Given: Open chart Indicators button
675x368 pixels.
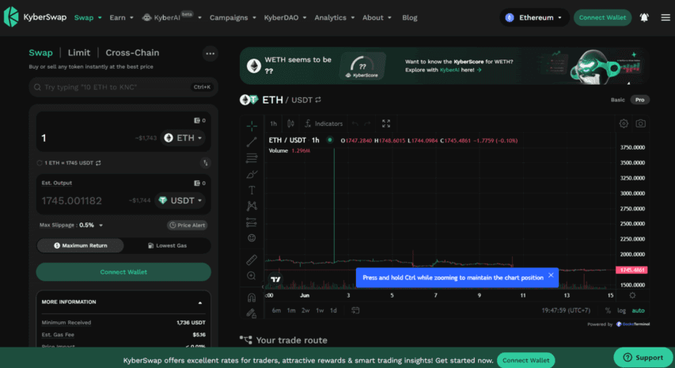Looking at the screenshot, I should pyautogui.click(x=324, y=123).
